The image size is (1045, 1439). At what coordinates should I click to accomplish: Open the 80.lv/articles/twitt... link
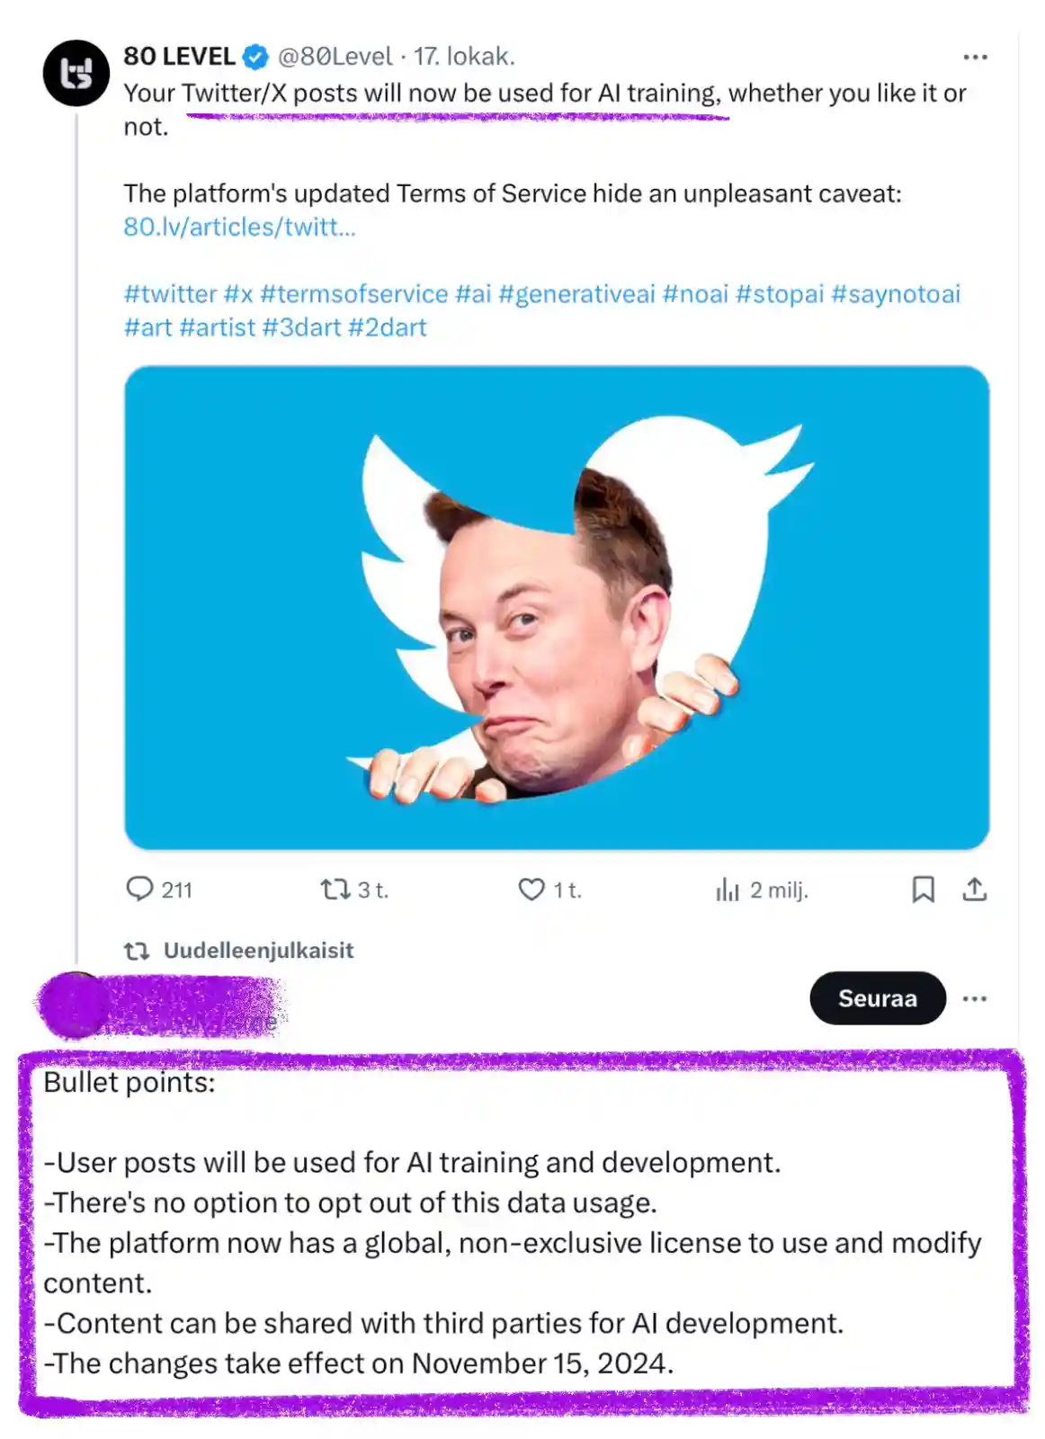point(240,227)
